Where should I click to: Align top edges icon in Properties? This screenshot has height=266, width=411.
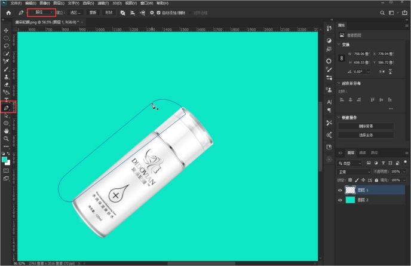click(x=372, y=100)
